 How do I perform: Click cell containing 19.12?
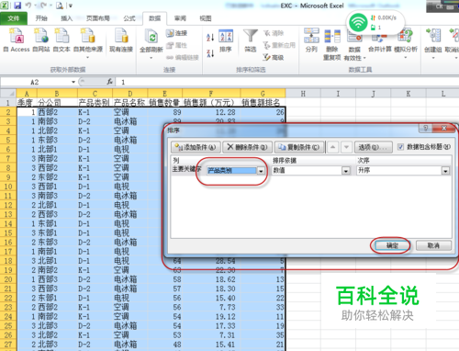click(211, 316)
